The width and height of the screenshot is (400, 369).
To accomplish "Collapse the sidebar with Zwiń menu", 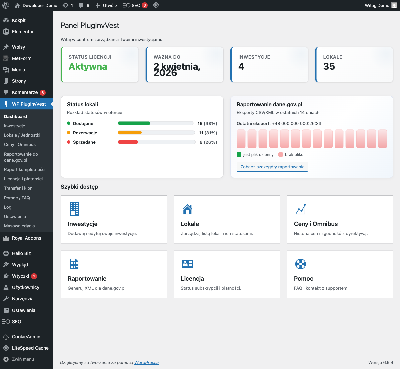I will (22, 359).
